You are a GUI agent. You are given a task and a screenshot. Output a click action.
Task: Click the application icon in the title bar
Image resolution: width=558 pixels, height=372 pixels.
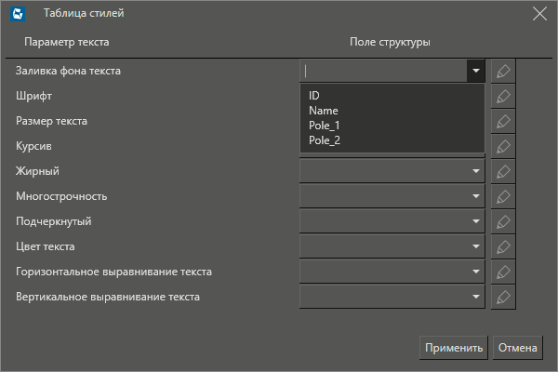(18, 14)
